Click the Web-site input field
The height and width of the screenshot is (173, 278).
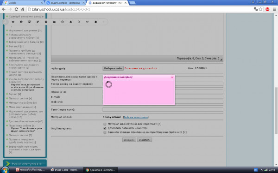(199, 102)
